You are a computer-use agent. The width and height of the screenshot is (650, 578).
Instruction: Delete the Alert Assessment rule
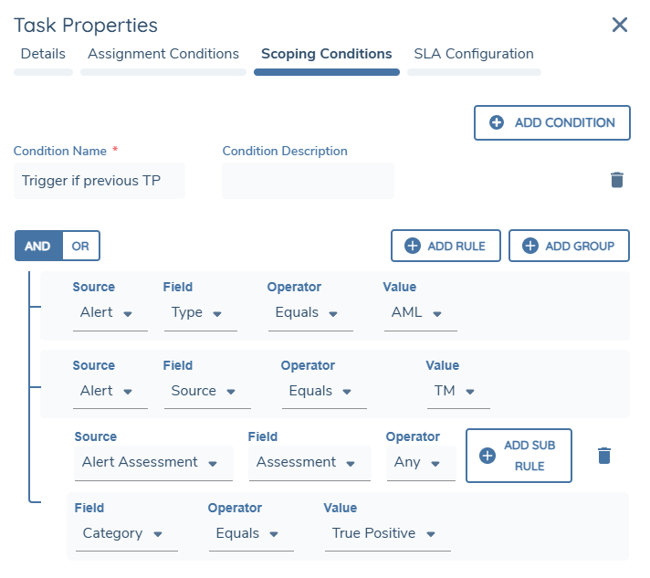[x=603, y=455]
